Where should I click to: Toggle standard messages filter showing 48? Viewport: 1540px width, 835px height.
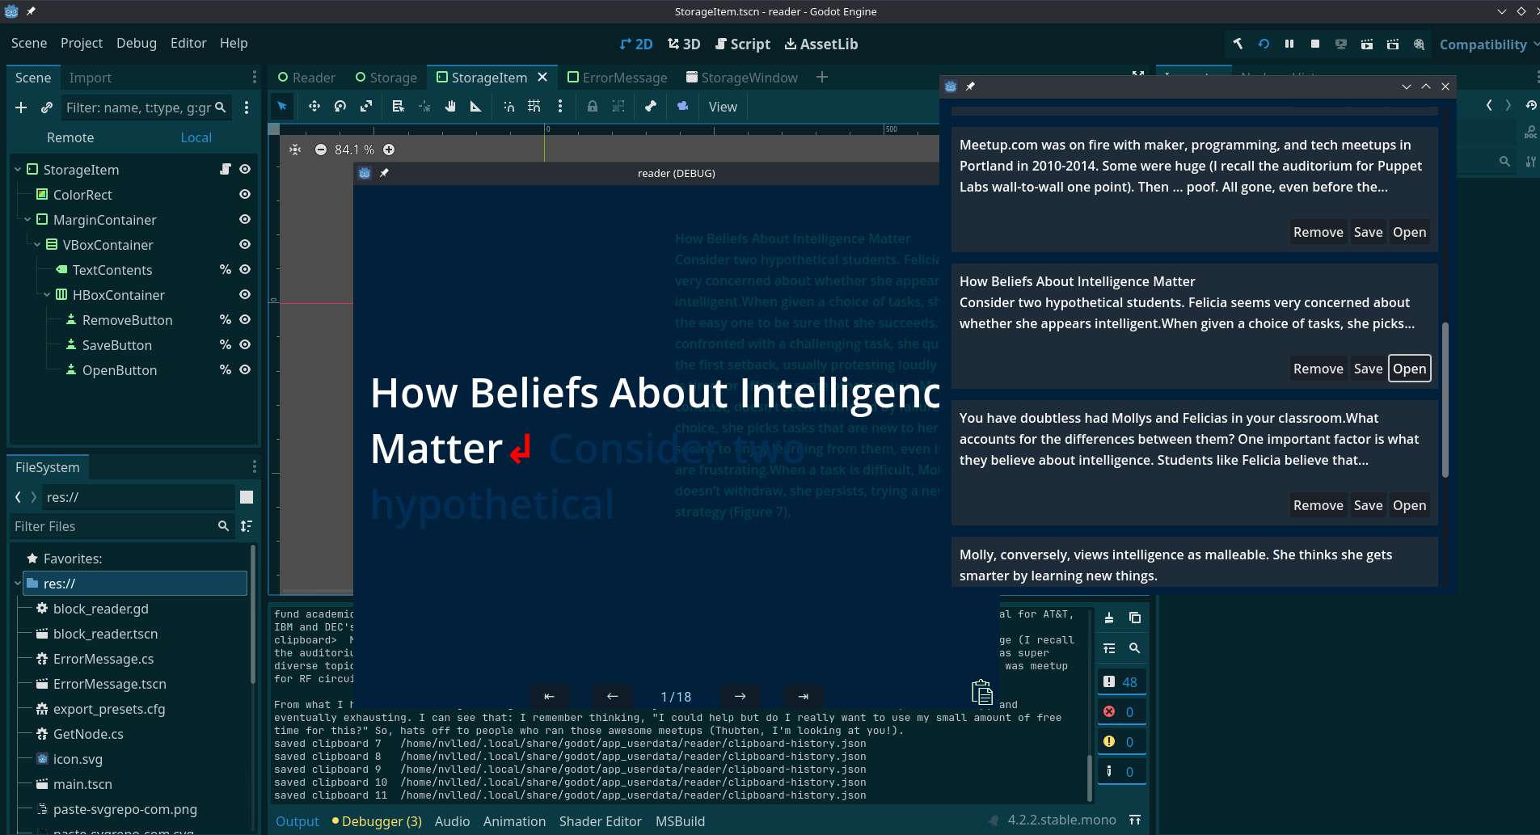(1121, 681)
